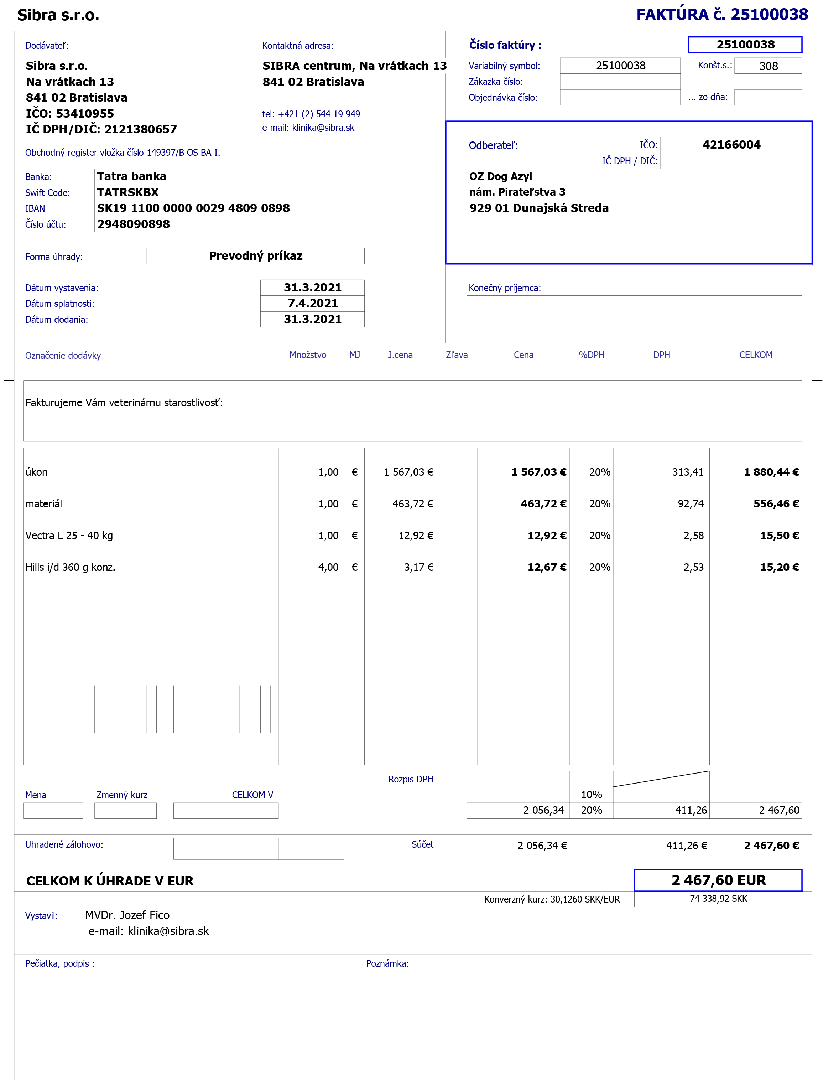Viewport: 839px width, 1080px height.
Task: Select the Hills i/d 360 g konz. item
Action: 70,567
